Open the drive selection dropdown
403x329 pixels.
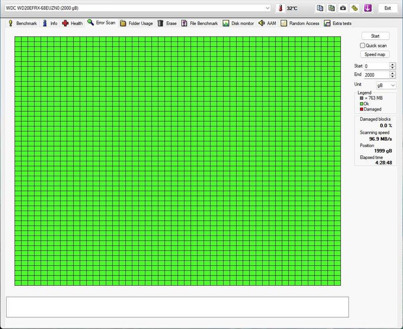tap(267, 8)
